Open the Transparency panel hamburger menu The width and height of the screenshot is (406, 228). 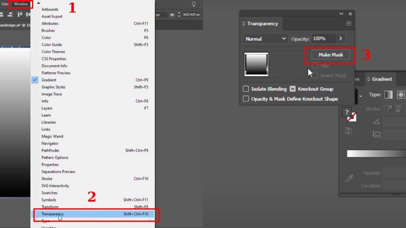(349, 24)
